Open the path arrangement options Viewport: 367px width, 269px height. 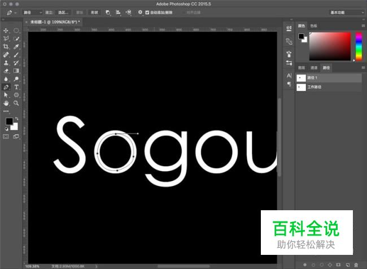(129, 12)
